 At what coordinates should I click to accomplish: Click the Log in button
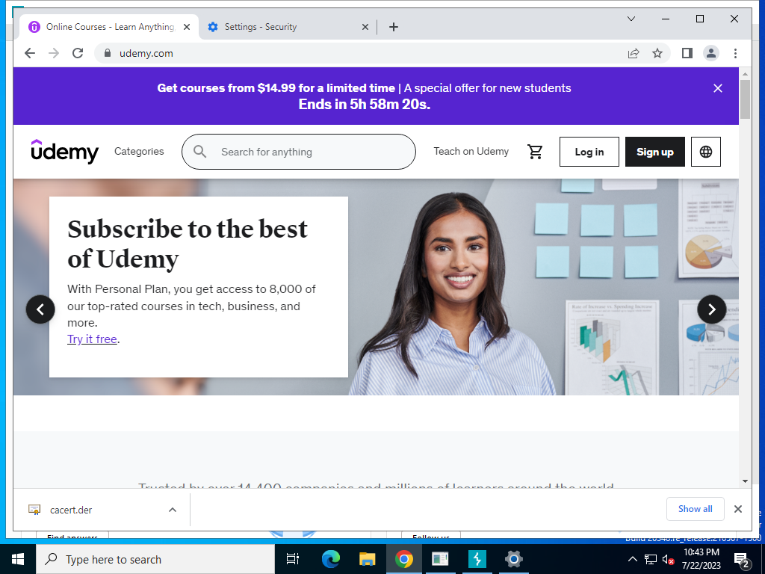point(589,152)
